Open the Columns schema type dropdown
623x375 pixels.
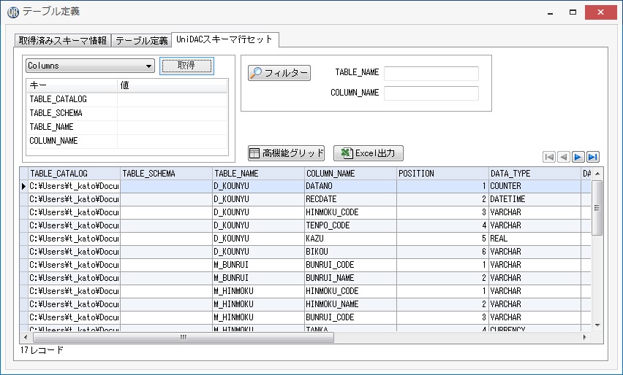tap(90, 66)
